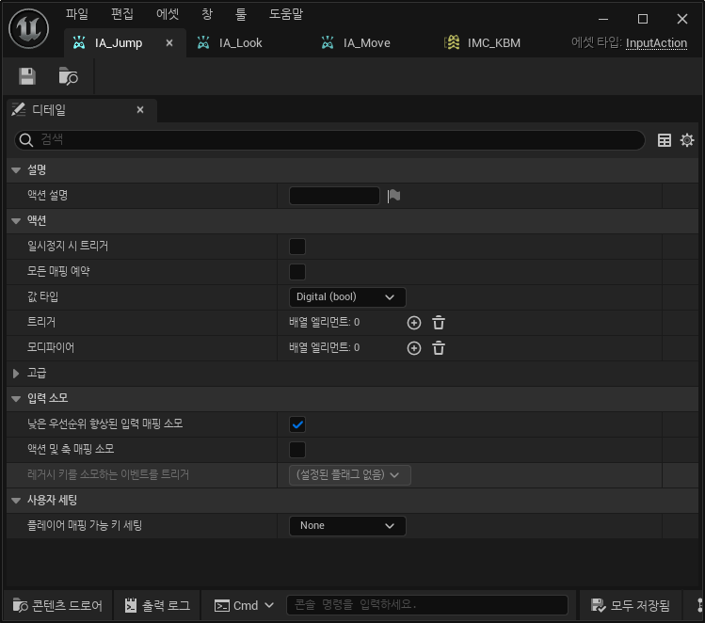This screenshot has width=705, height=623.
Task: Open the 출력 로그 panel
Action: tap(157, 605)
